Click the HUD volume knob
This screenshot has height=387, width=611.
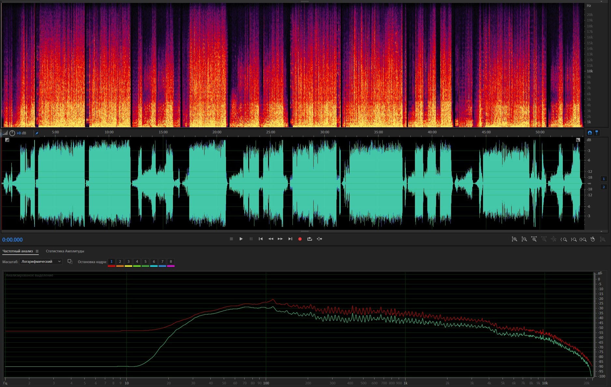coord(12,133)
